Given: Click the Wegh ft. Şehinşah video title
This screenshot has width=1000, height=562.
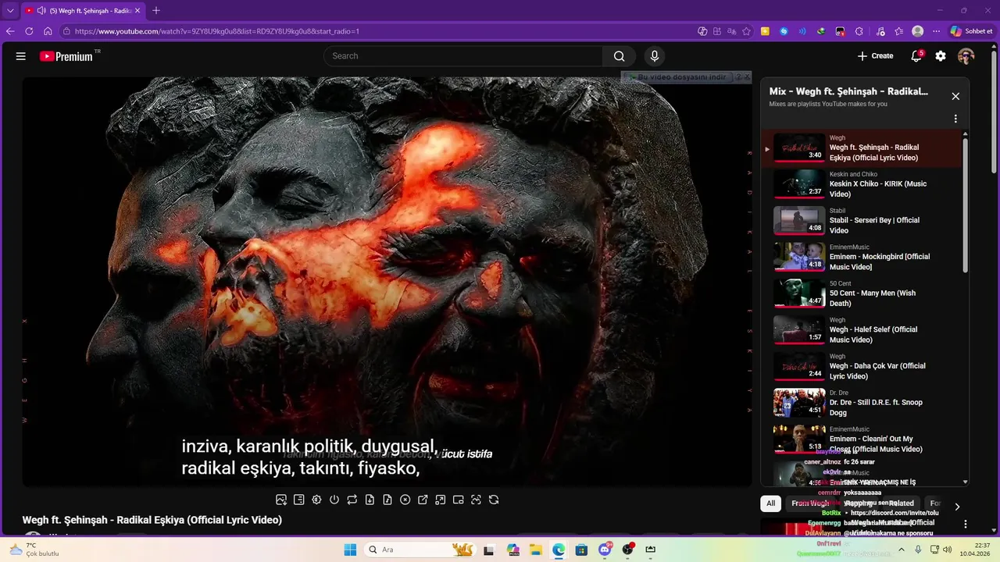Looking at the screenshot, I should pos(152,520).
